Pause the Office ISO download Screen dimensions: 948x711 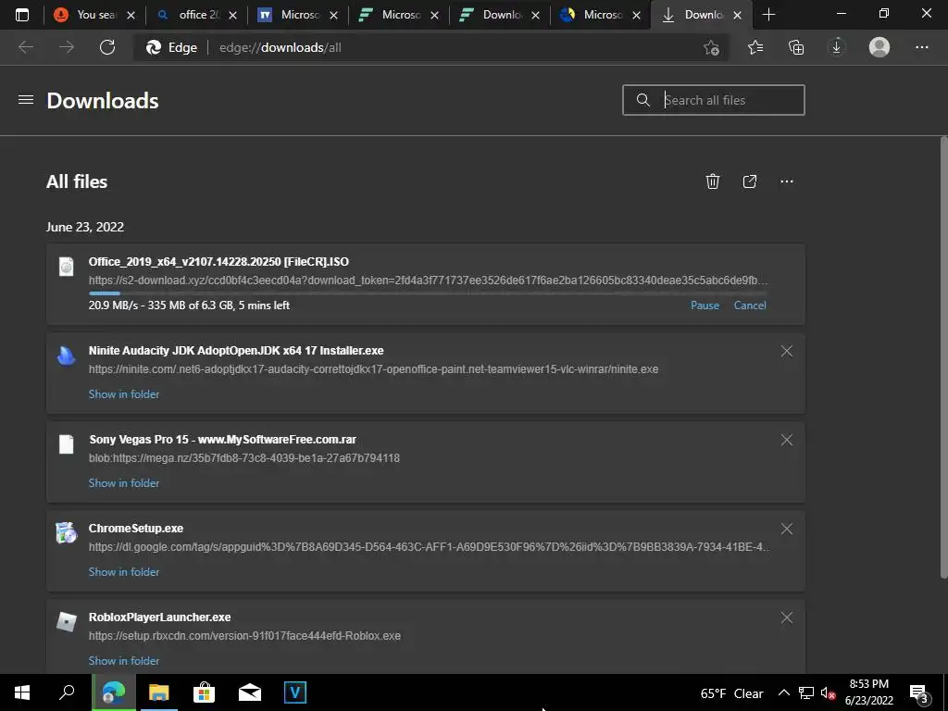point(705,306)
